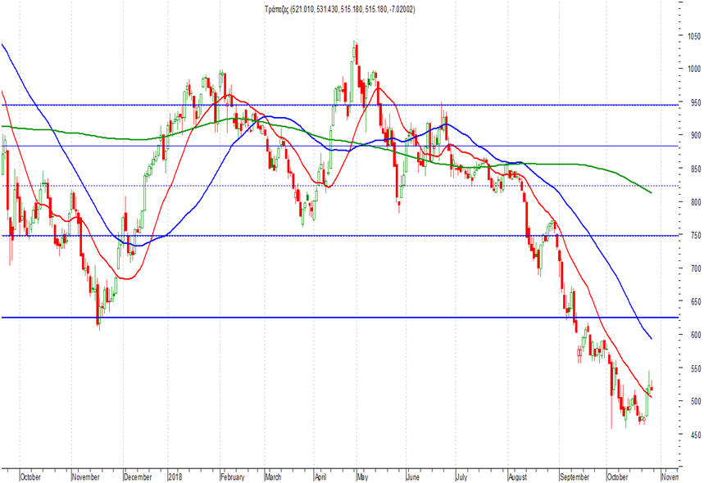Click the 600 price axis label
Viewport: 704px width, 483px height.
pyautogui.click(x=694, y=335)
